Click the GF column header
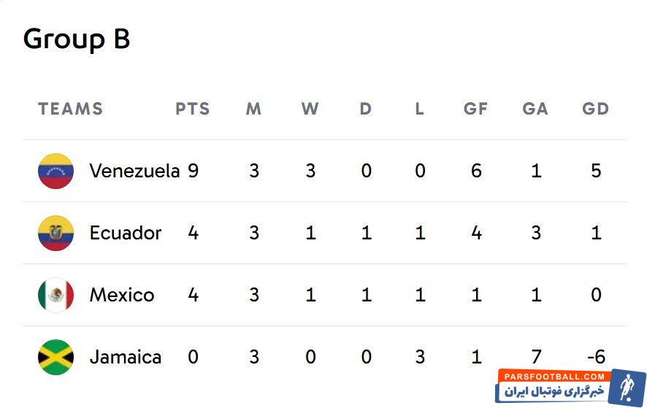This screenshot has width=647, height=408. pos(475,109)
